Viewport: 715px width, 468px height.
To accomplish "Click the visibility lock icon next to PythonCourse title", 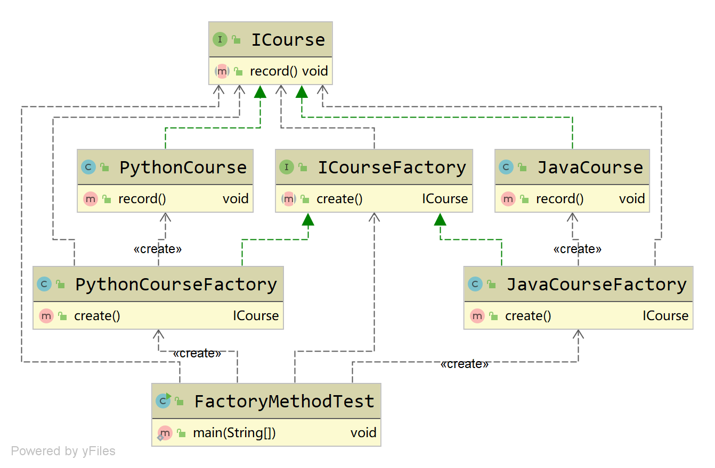I will click(104, 167).
